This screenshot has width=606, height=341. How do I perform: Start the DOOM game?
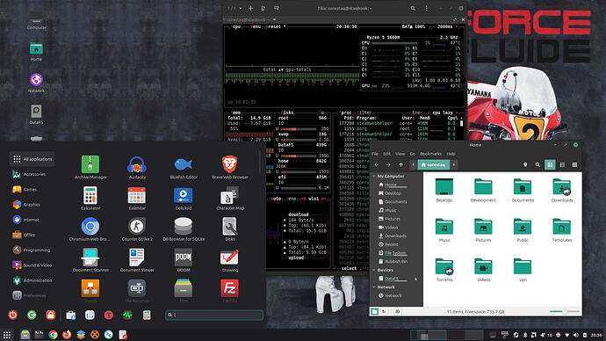tap(184, 260)
